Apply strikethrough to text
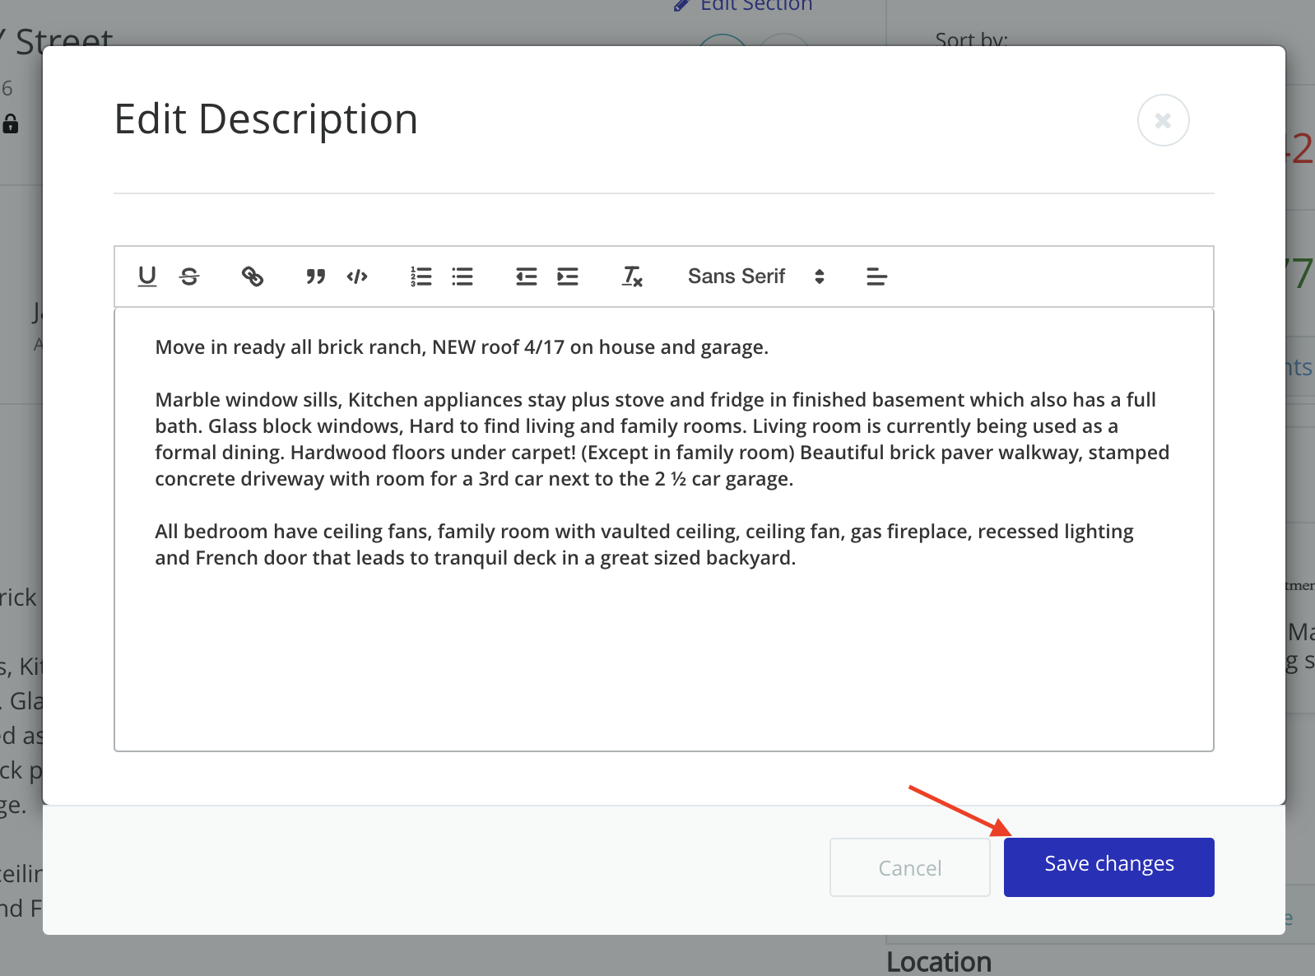 (189, 277)
